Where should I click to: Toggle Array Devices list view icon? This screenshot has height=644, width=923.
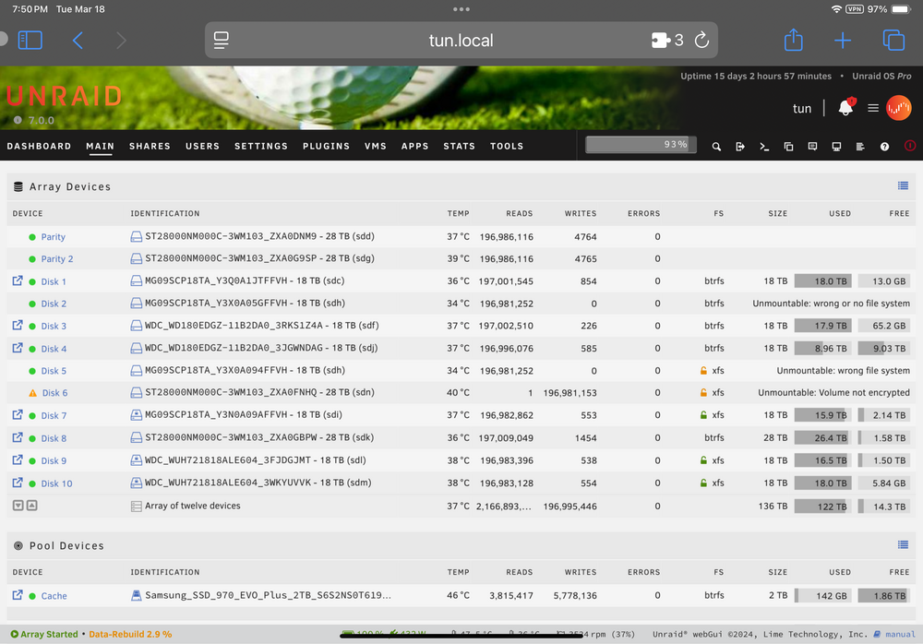point(903,186)
